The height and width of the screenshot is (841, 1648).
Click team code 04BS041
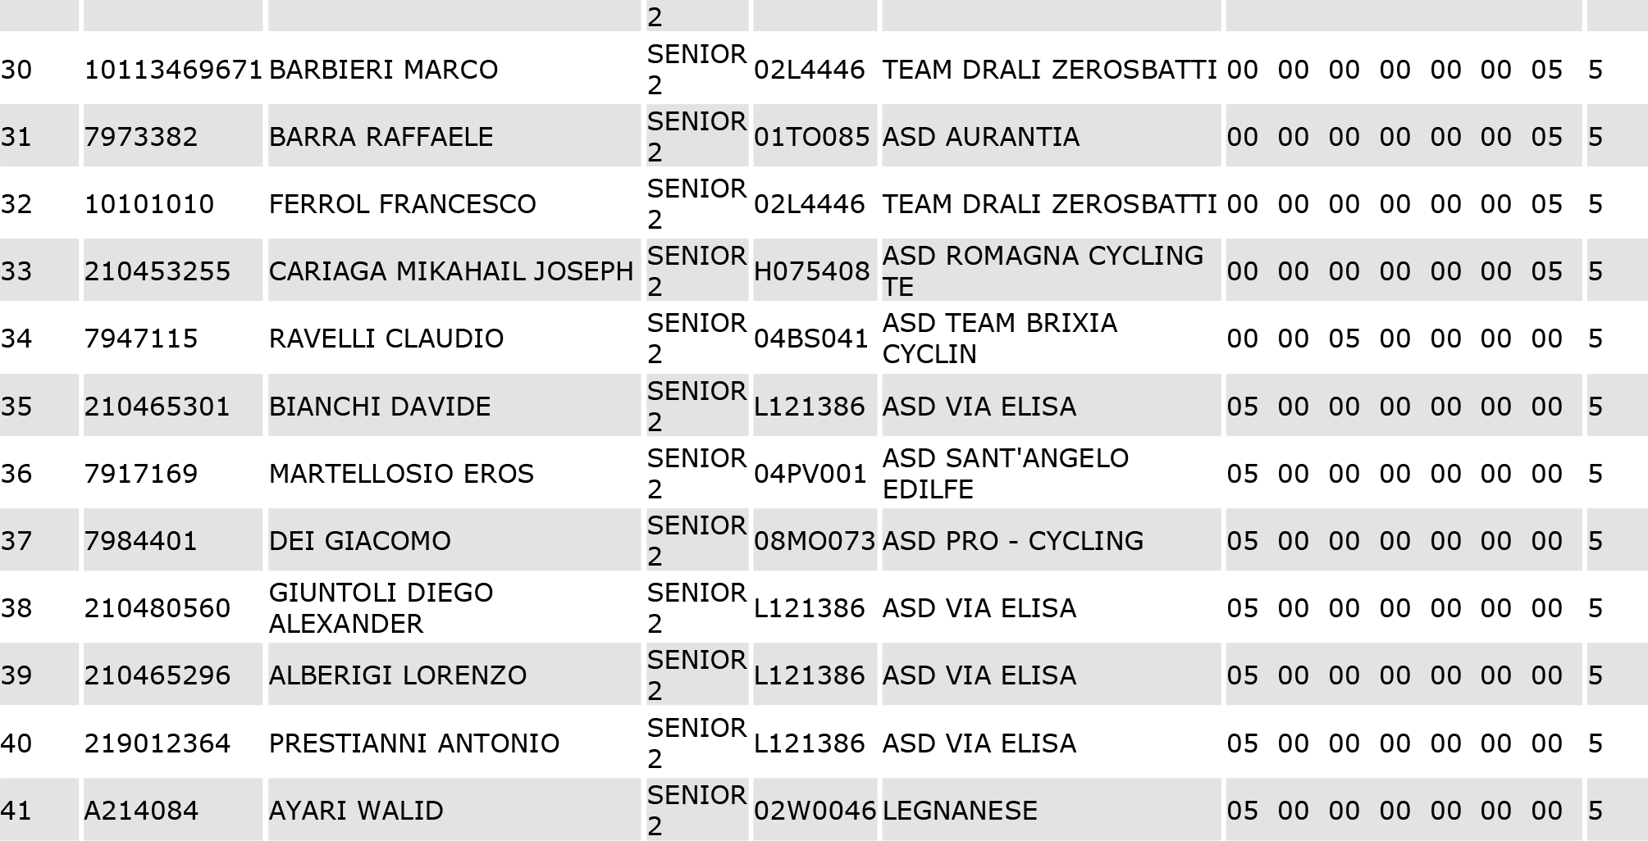(x=810, y=339)
